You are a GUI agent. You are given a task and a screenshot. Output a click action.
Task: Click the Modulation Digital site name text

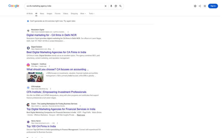pos(38,30)
